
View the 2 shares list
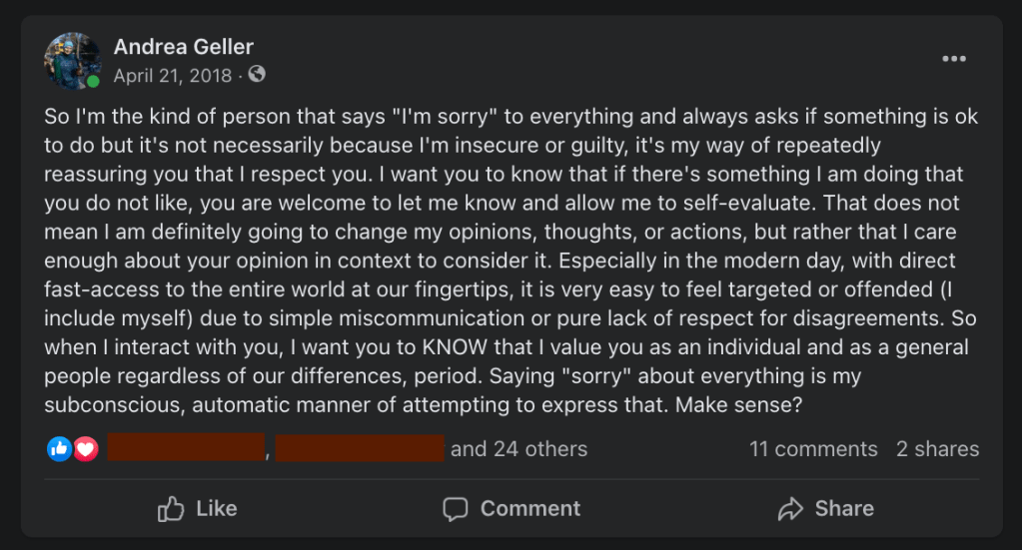[937, 449]
